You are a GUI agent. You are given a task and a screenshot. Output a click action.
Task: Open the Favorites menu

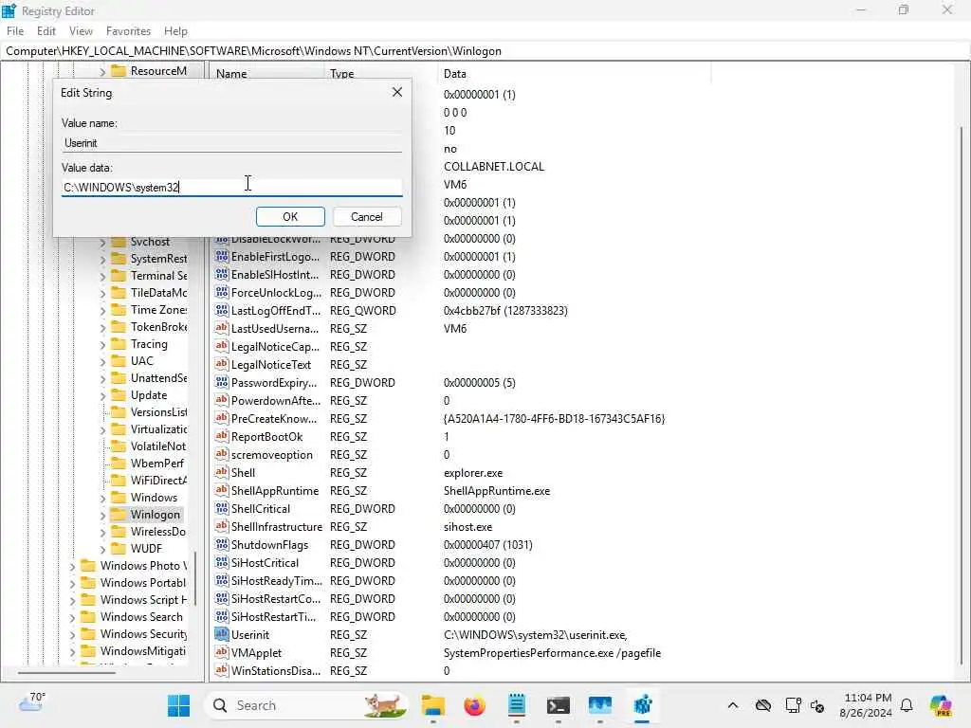pyautogui.click(x=128, y=31)
